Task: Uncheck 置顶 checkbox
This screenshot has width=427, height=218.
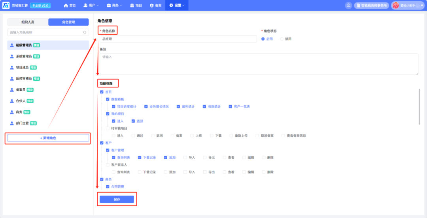Action: point(133,121)
